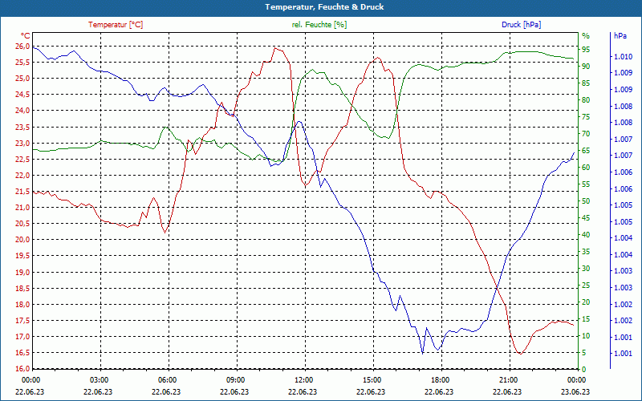The image size is (642, 401).
Task: Click the '03:00' time axis label
Action: (98, 380)
